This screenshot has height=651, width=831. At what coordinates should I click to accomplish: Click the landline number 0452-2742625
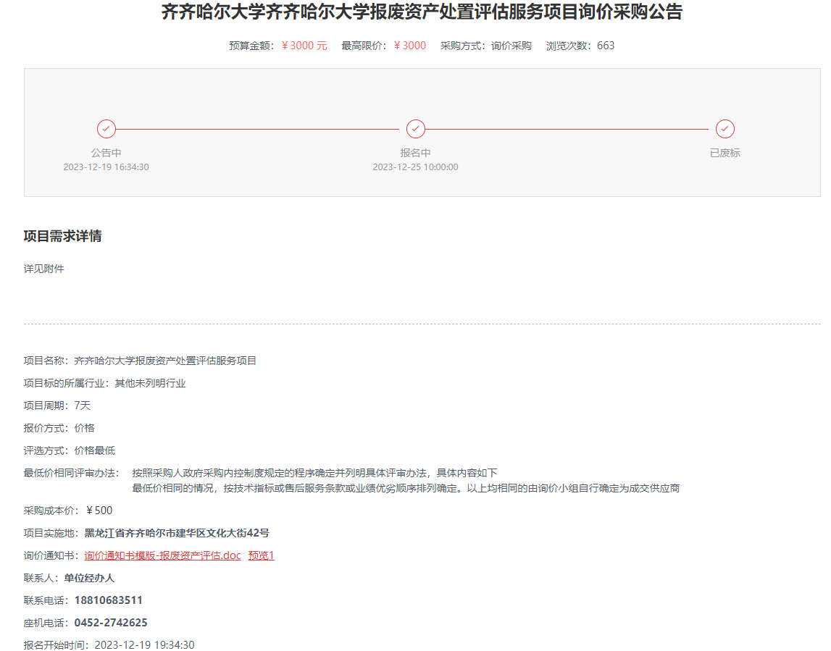(x=111, y=623)
